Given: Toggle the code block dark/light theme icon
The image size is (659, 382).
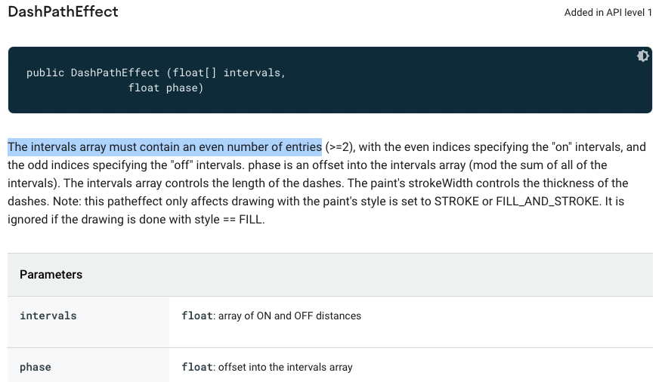Looking at the screenshot, I should click(642, 56).
